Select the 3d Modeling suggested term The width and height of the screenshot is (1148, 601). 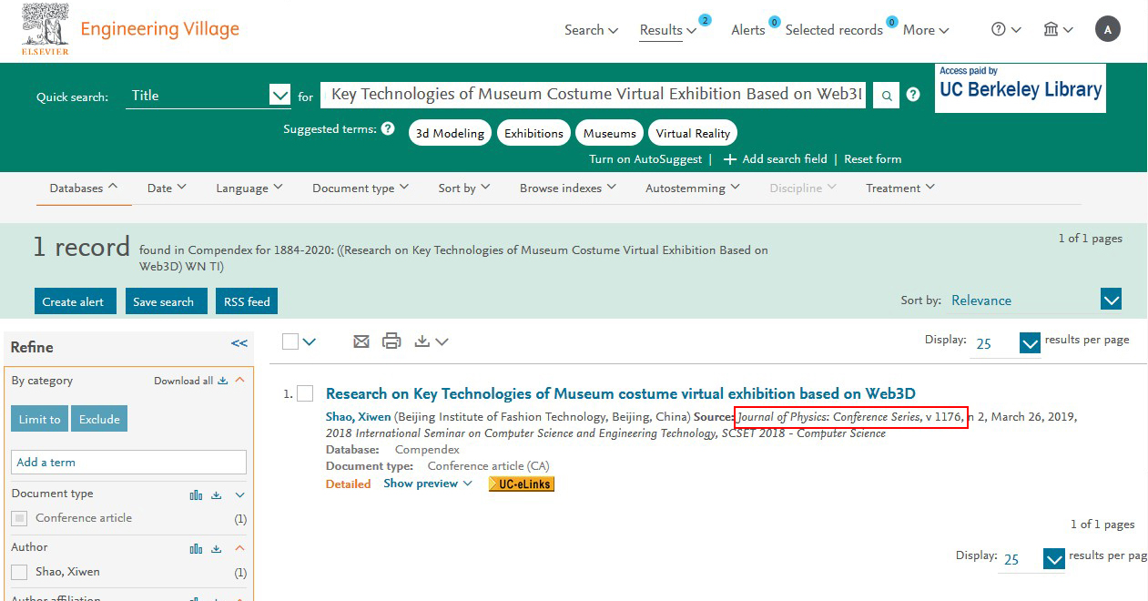[x=450, y=133]
